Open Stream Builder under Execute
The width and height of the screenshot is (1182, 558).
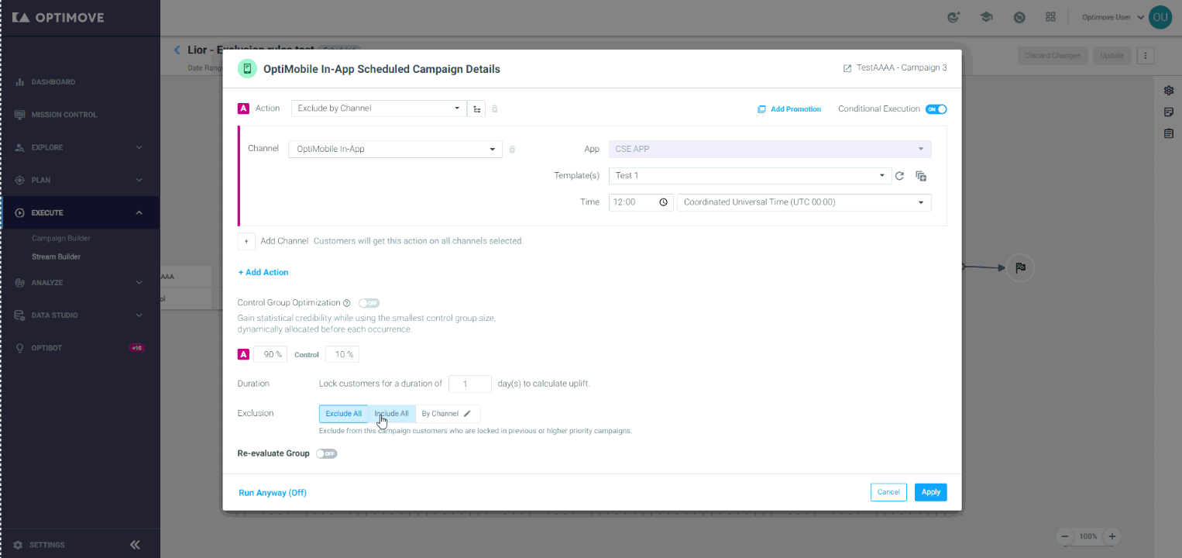[56, 257]
